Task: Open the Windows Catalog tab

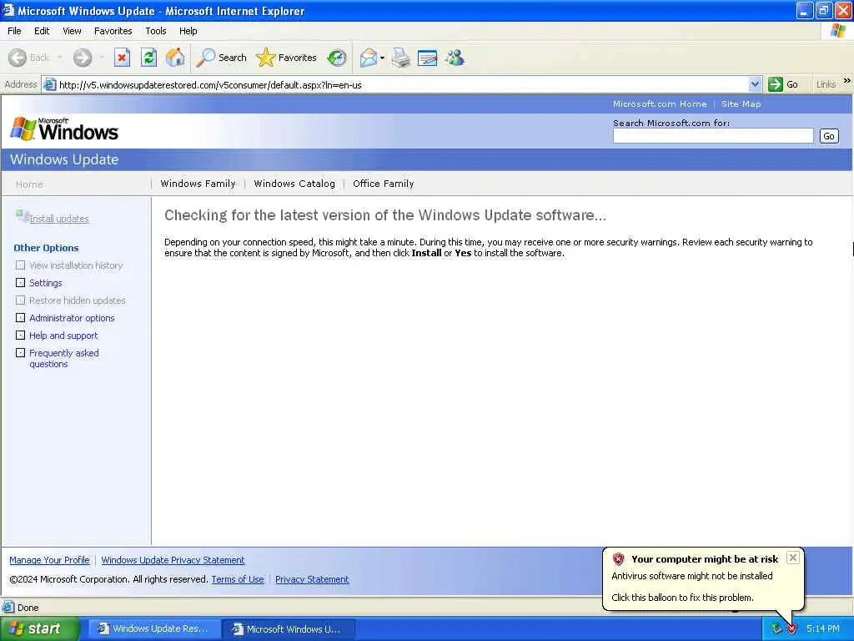Action: [294, 184]
